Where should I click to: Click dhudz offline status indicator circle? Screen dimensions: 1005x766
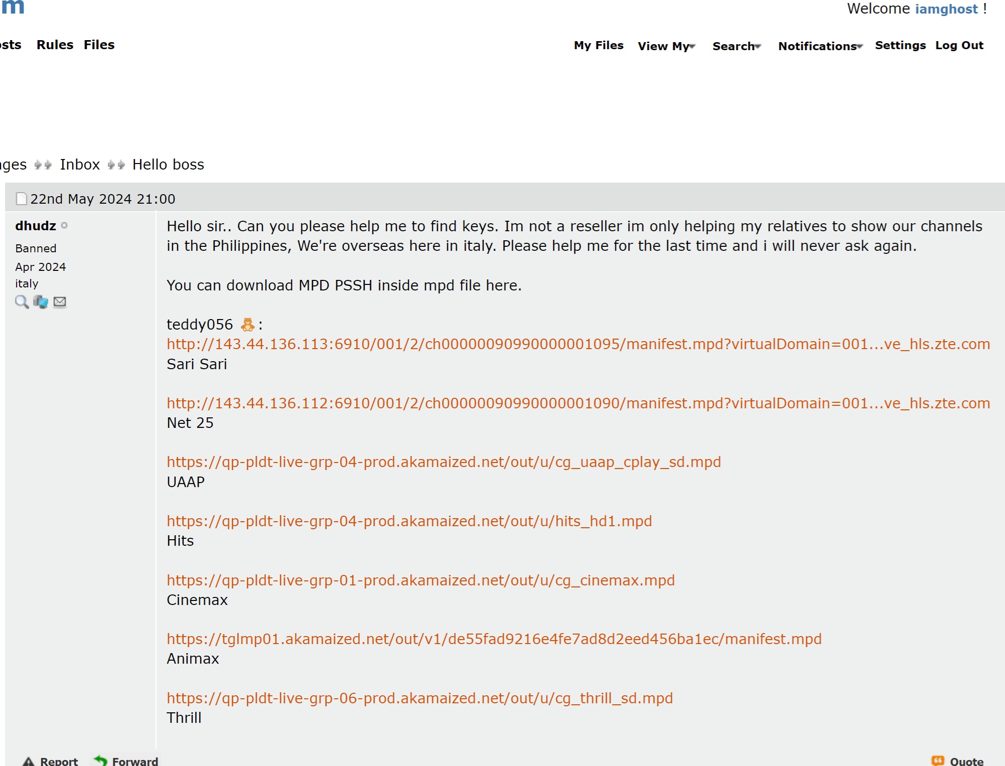click(x=64, y=226)
